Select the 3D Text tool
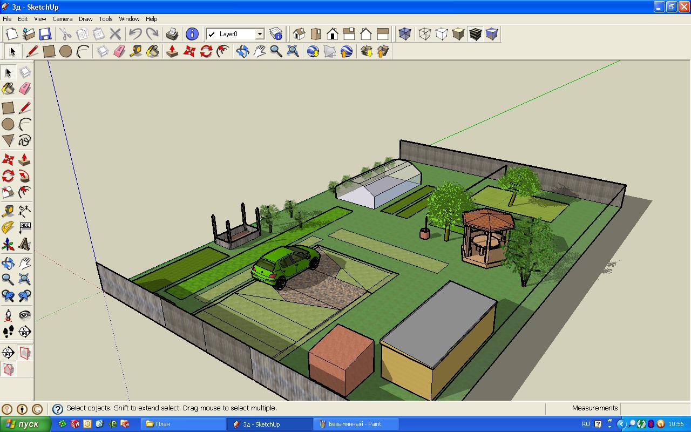The width and height of the screenshot is (691, 432). coord(24,244)
